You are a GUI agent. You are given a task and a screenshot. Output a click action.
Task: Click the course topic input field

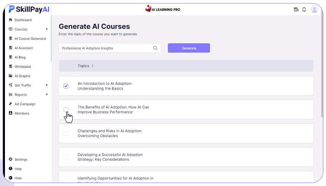(x=106, y=48)
